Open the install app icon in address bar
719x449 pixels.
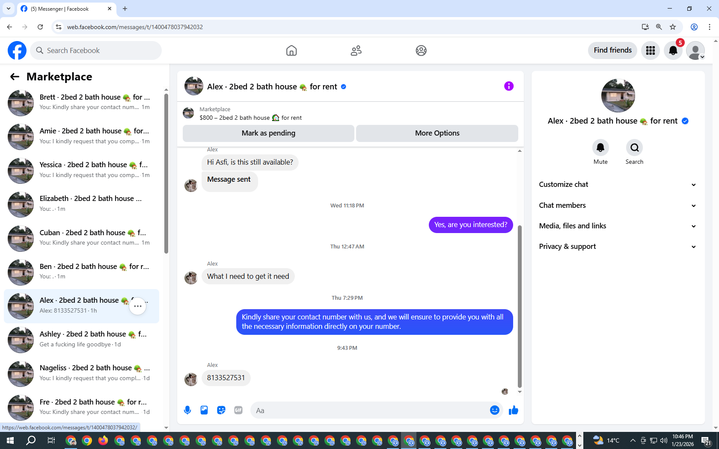click(x=645, y=27)
